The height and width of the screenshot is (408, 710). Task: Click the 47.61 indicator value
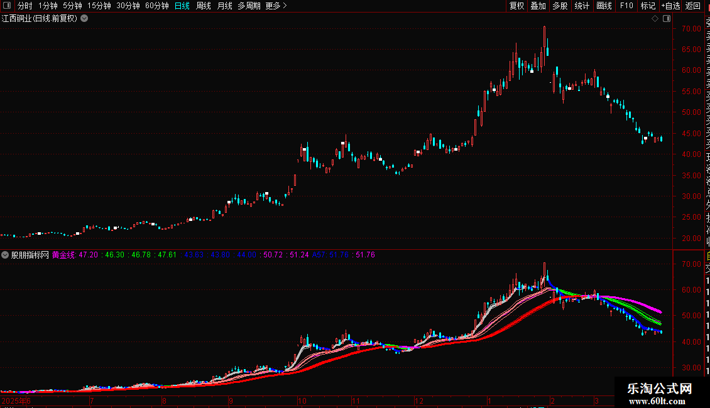tap(167, 255)
